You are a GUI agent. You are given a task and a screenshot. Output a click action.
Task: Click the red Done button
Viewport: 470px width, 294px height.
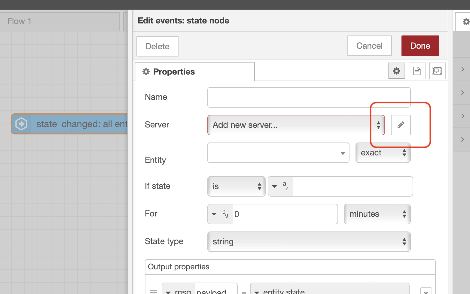(x=420, y=46)
